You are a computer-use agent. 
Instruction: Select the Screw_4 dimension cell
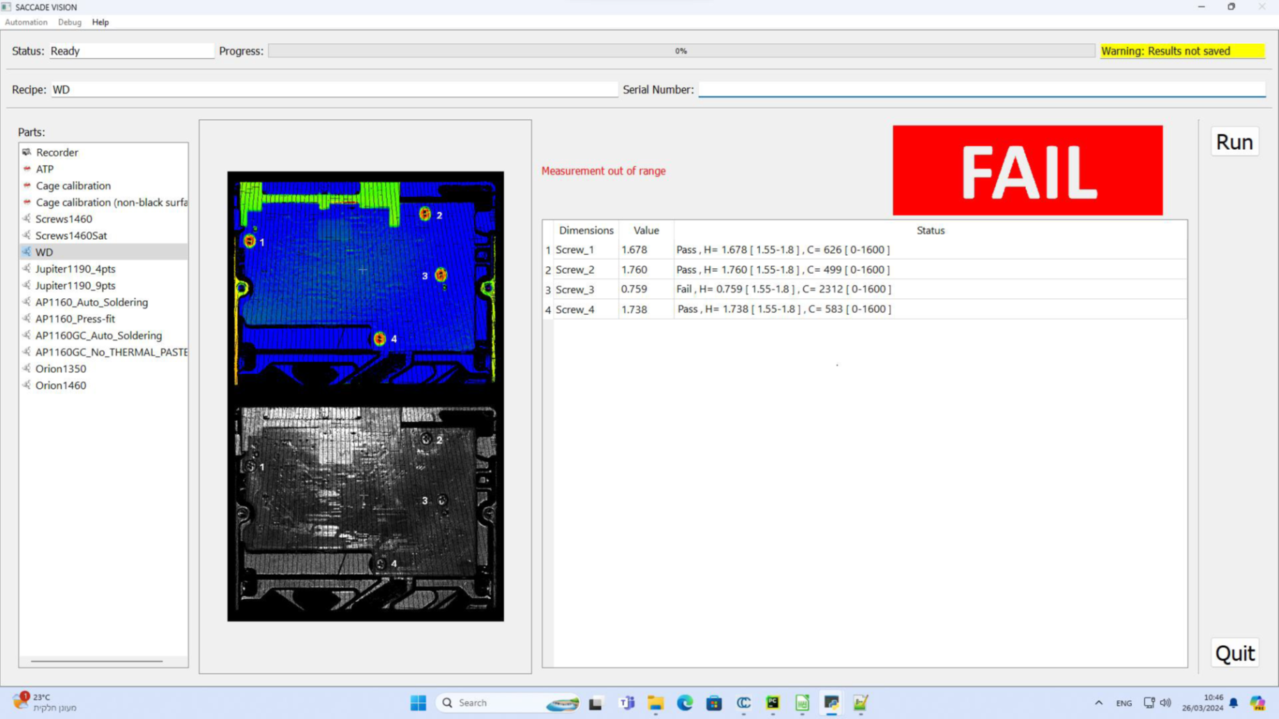point(586,309)
